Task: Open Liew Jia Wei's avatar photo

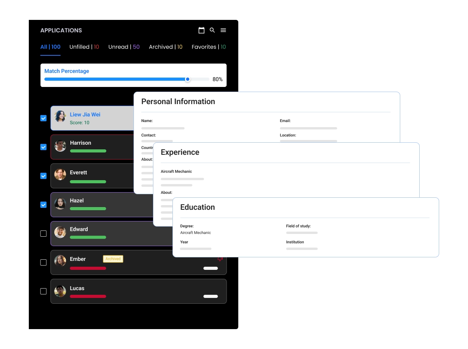Action: click(60, 116)
